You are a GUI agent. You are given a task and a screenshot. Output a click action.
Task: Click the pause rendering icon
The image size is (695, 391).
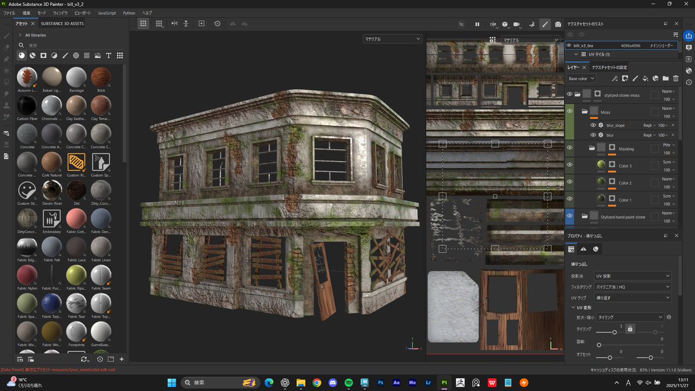coord(477,24)
